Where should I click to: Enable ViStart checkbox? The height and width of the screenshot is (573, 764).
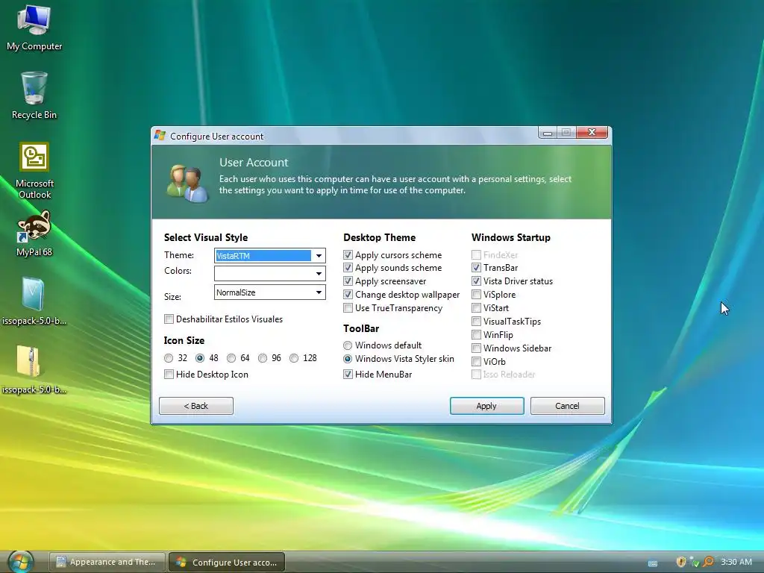click(477, 308)
